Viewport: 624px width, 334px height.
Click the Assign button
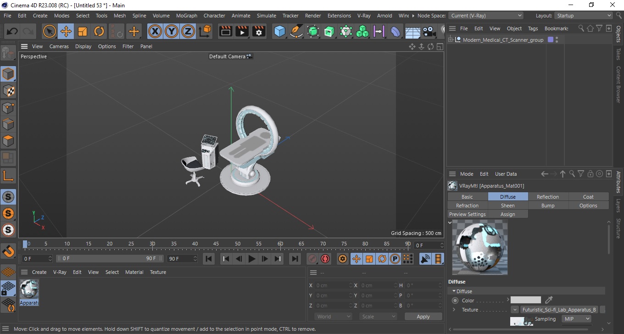coord(507,214)
